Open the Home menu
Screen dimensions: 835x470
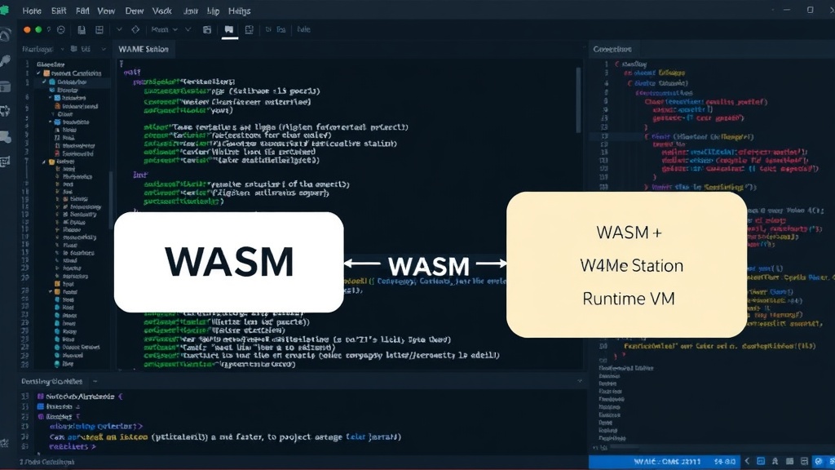[x=32, y=11]
